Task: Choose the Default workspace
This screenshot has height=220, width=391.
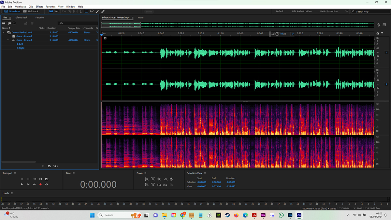Action: click(280, 11)
